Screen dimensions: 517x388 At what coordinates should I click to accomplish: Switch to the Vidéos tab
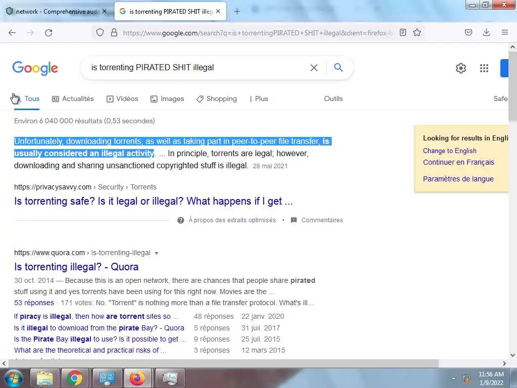(122, 99)
